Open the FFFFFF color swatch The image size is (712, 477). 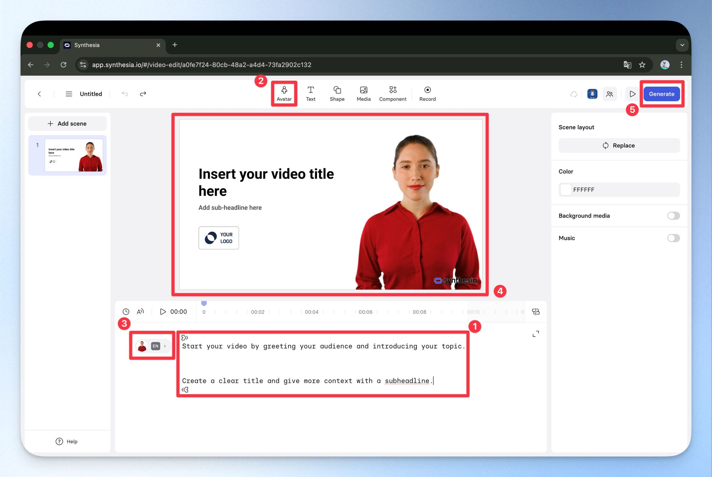point(565,189)
